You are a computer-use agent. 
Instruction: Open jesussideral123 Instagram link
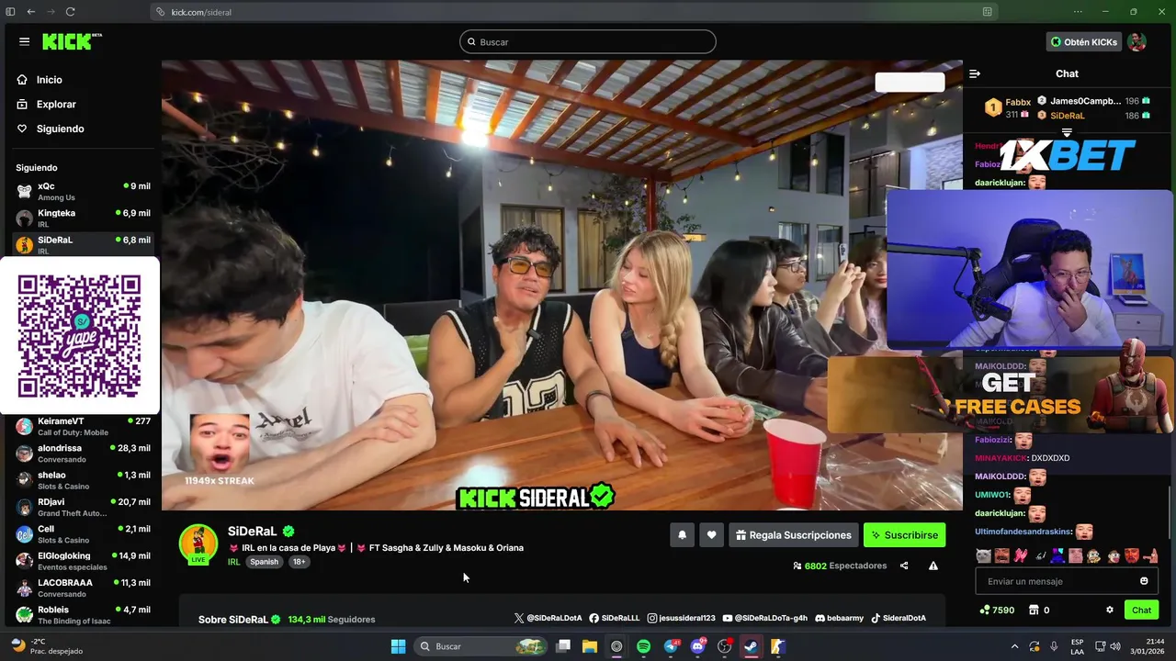pos(681,619)
